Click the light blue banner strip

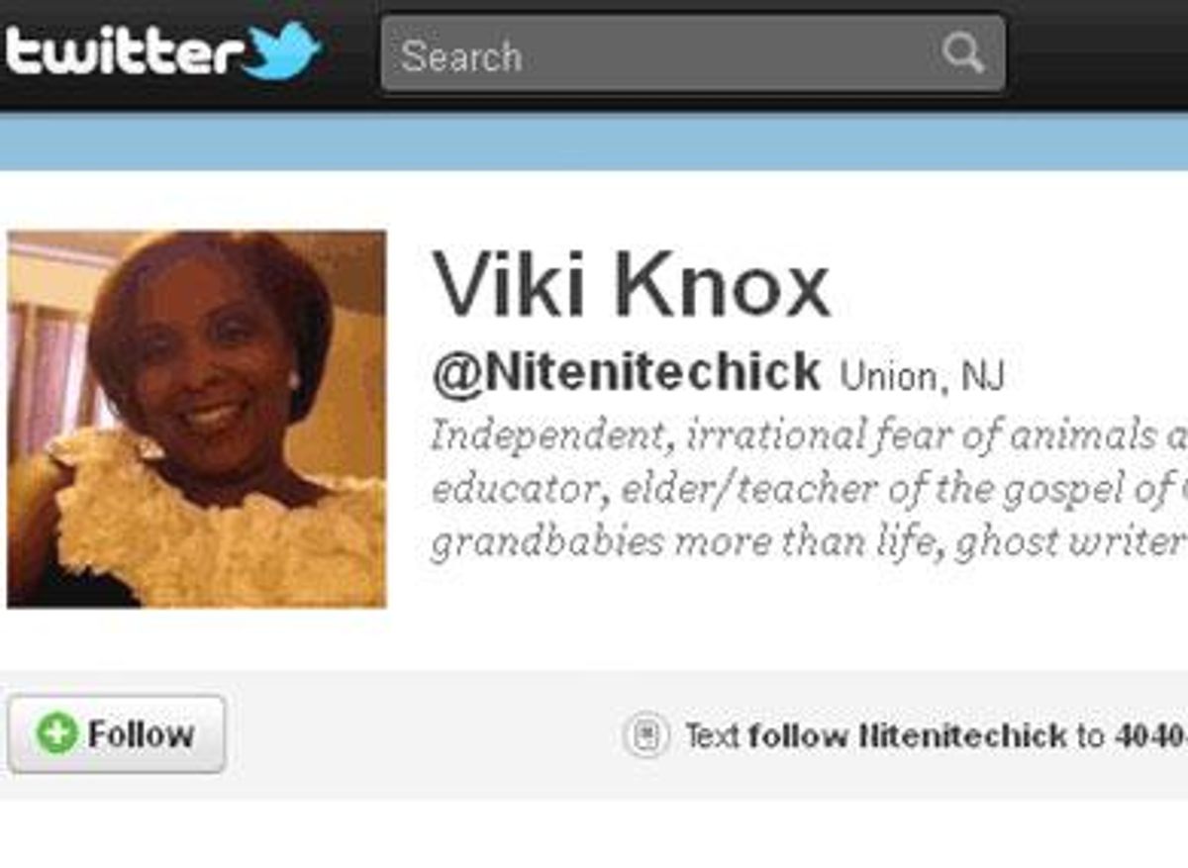click(x=594, y=141)
